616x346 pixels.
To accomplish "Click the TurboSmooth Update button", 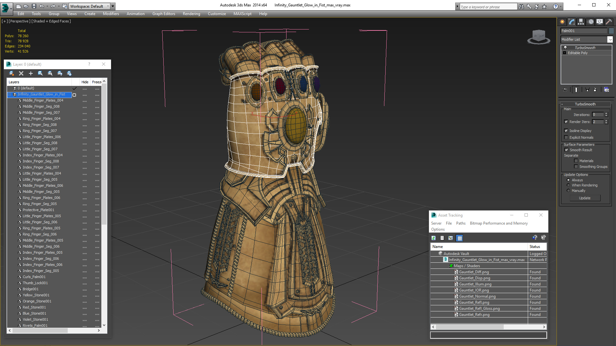I will click(585, 198).
